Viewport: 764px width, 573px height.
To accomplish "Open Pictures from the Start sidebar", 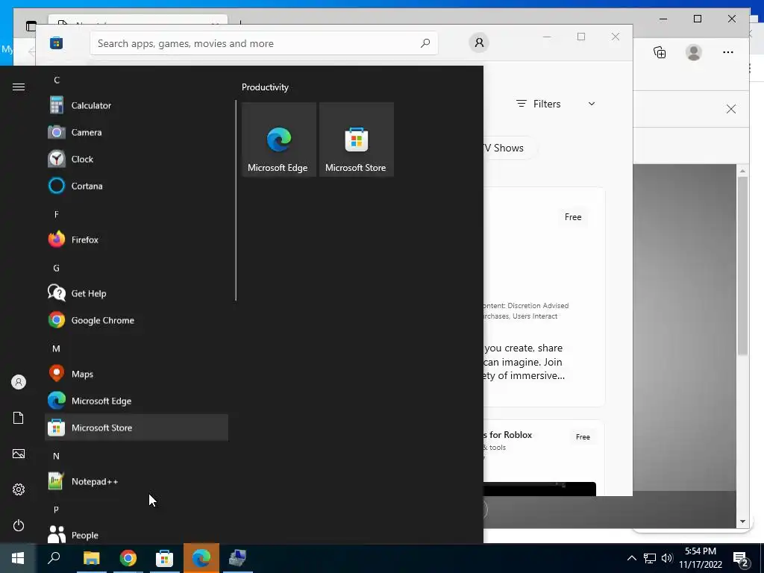I will click(19, 454).
